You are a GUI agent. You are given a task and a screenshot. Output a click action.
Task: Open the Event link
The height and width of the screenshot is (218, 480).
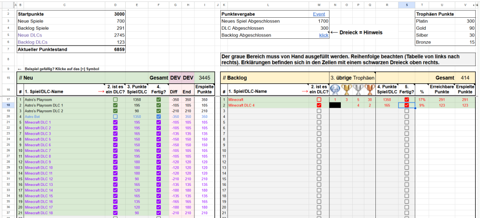click(319, 14)
